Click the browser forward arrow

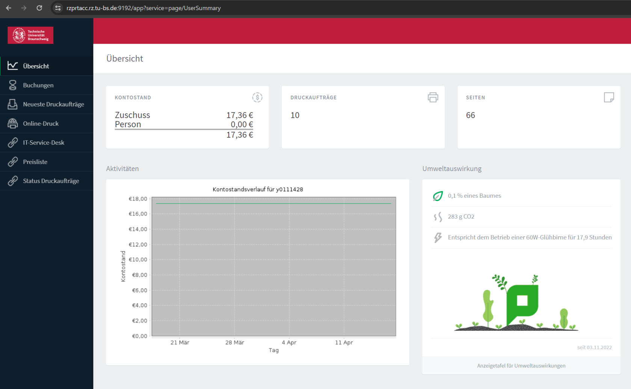tap(24, 8)
